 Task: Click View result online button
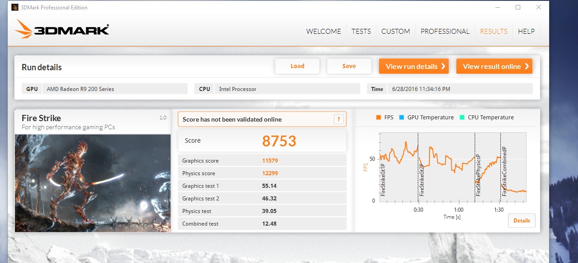pyautogui.click(x=494, y=66)
